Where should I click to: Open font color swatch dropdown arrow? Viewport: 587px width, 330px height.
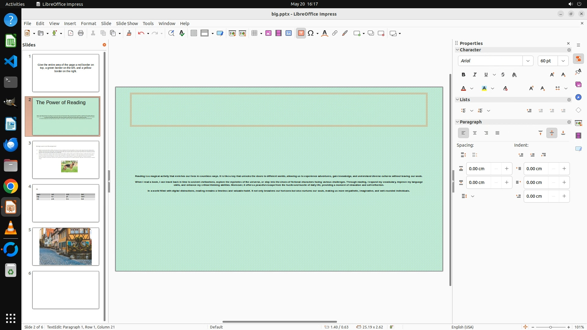[x=472, y=89]
